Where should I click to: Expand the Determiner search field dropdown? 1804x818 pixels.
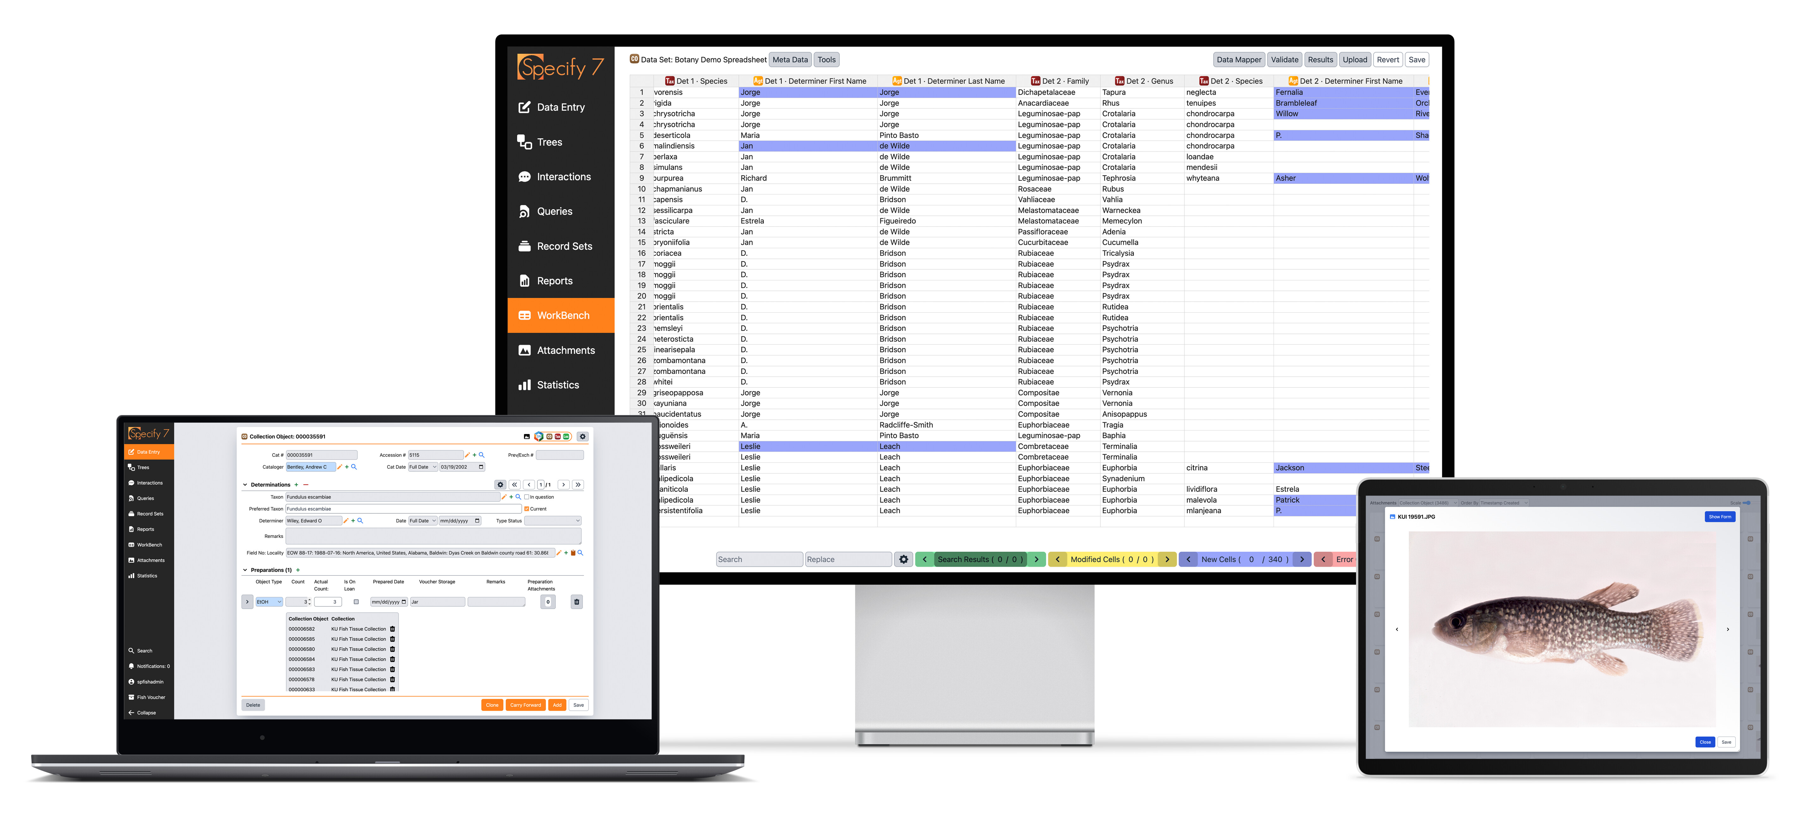pyautogui.click(x=359, y=521)
